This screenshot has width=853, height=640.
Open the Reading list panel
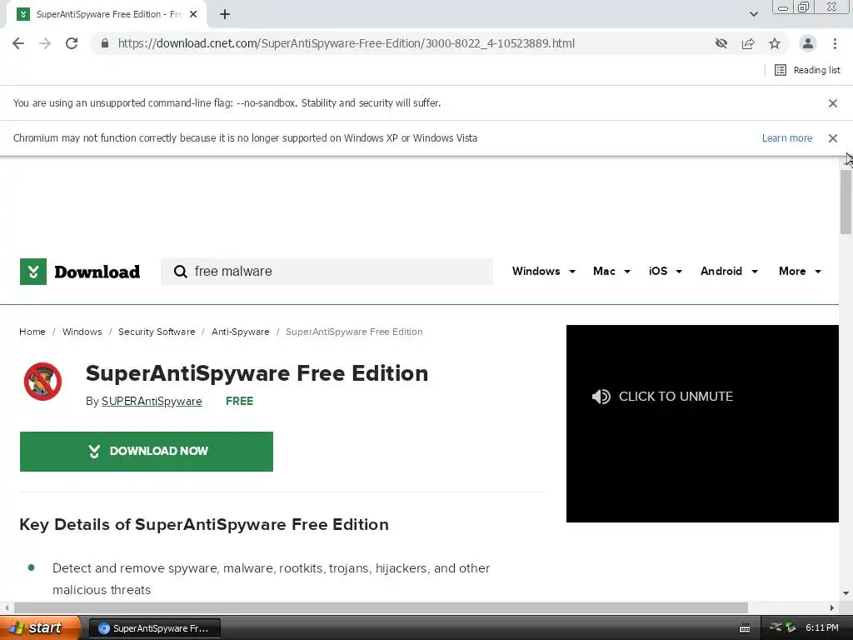[x=807, y=70]
